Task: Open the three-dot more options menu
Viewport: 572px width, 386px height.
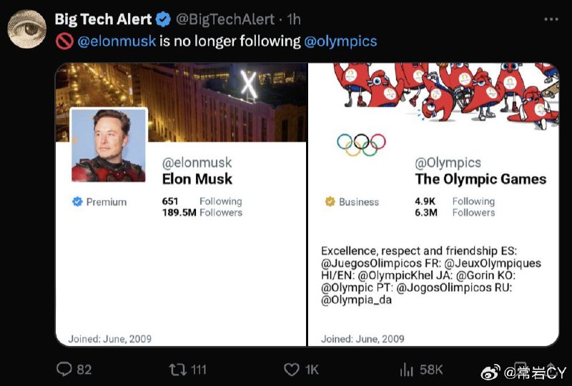Action: [x=551, y=19]
